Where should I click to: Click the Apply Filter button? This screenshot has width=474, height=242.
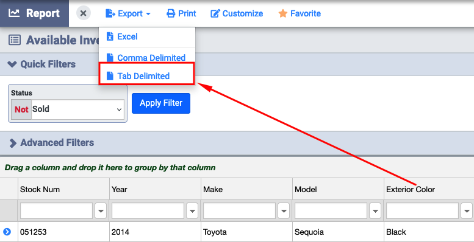161,103
